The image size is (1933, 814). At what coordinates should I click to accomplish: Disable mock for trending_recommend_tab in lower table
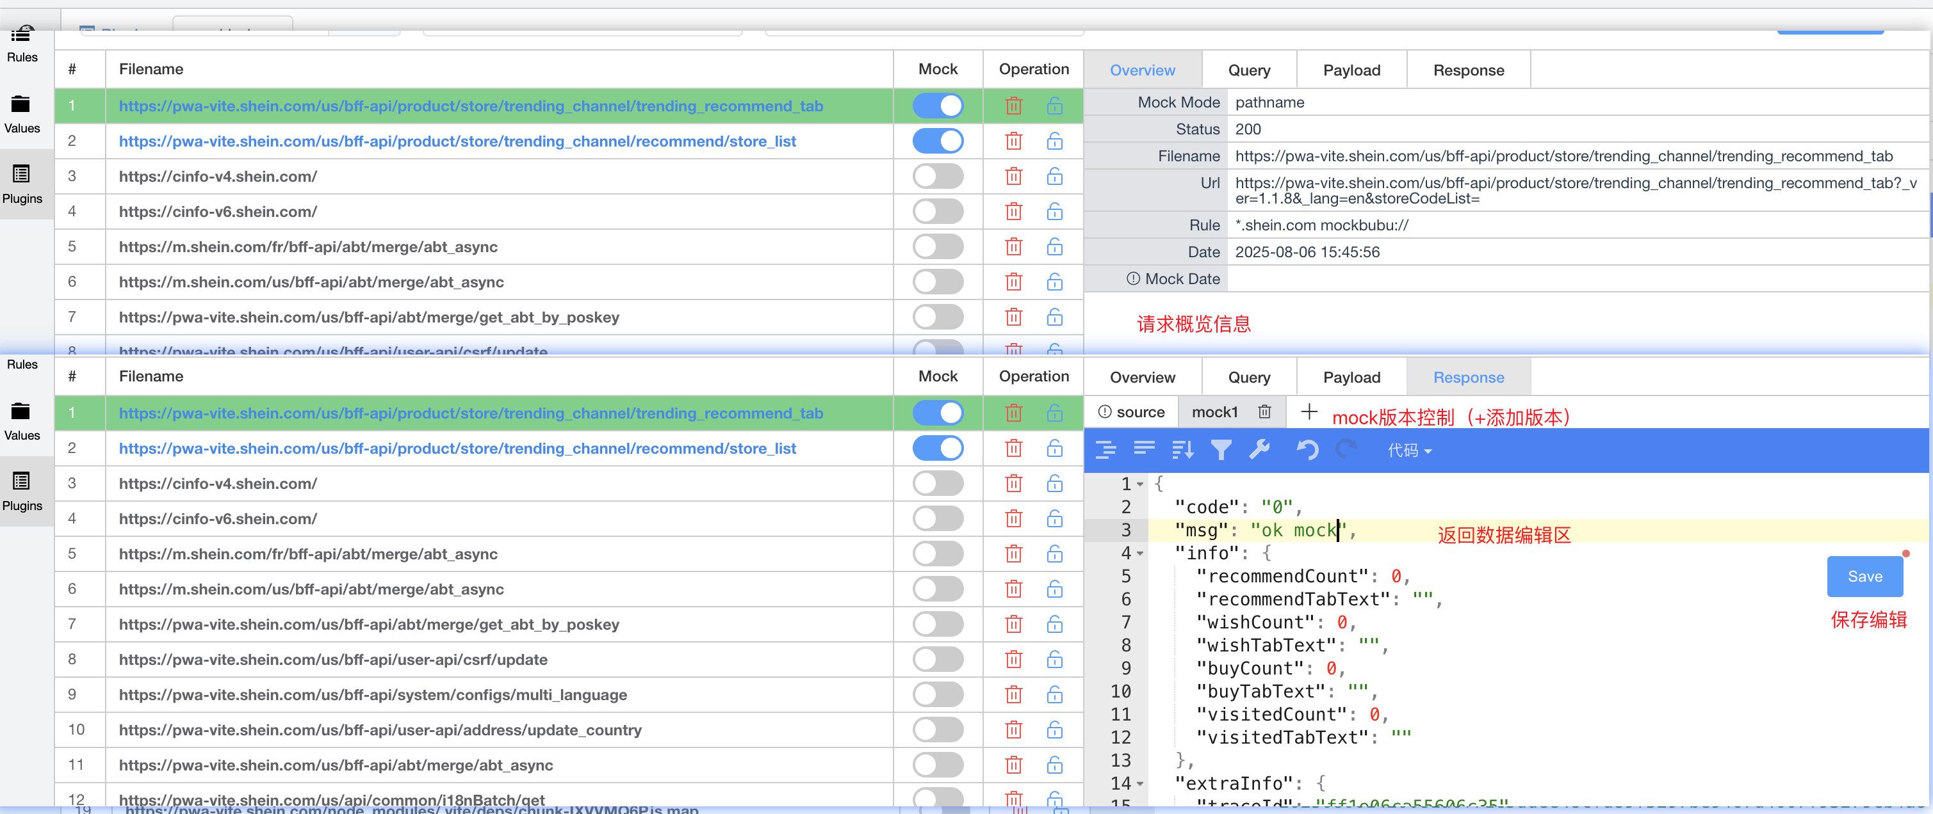pyautogui.click(x=937, y=413)
